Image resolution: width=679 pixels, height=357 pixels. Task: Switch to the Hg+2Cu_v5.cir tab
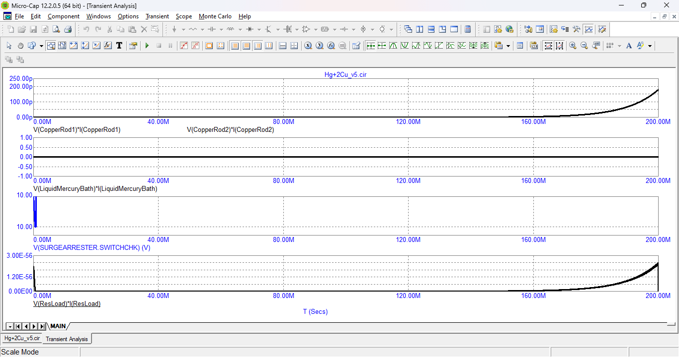[x=22, y=338]
